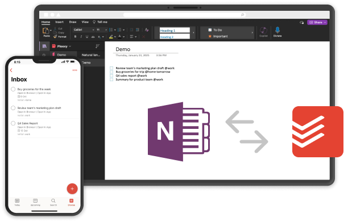The image size is (352, 222).
Task: Click the search magnifier in title bar
Action: [242, 15]
